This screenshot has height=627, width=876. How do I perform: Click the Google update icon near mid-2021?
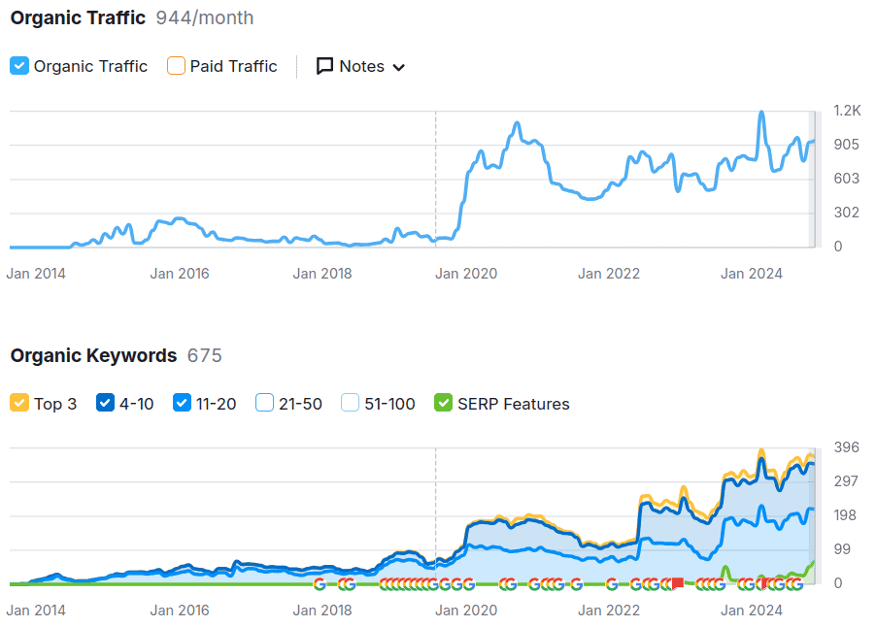576,583
